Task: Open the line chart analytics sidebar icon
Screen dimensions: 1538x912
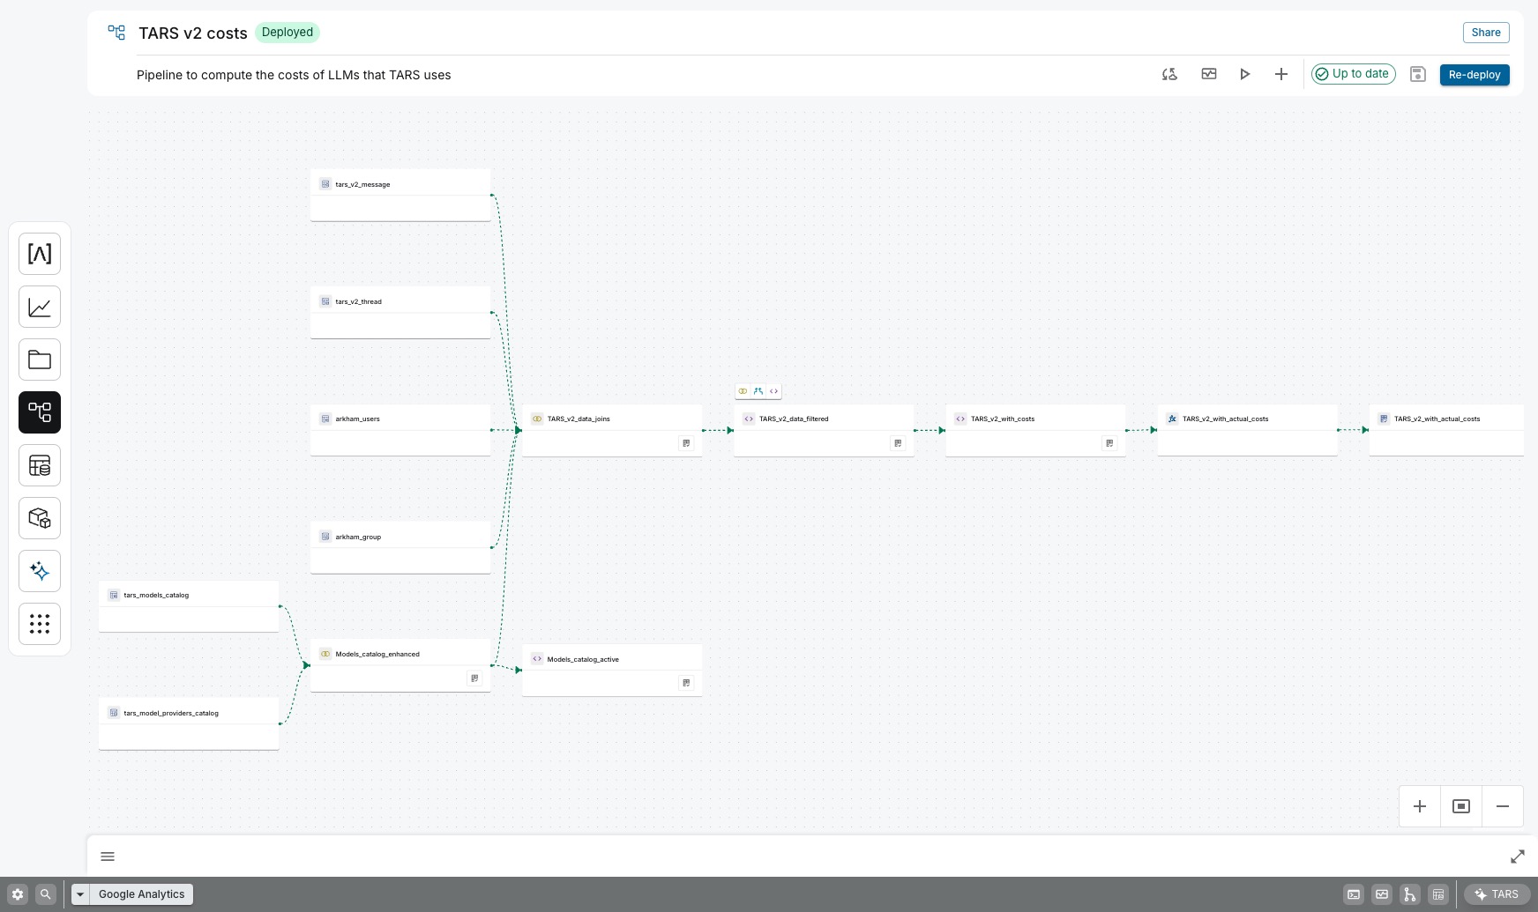Action: (40, 307)
